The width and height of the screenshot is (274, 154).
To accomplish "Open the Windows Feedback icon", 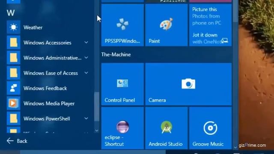I will tap(13, 88).
